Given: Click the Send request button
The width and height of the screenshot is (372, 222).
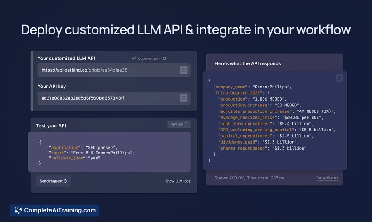Looking at the screenshot, I should pyautogui.click(x=54, y=181).
